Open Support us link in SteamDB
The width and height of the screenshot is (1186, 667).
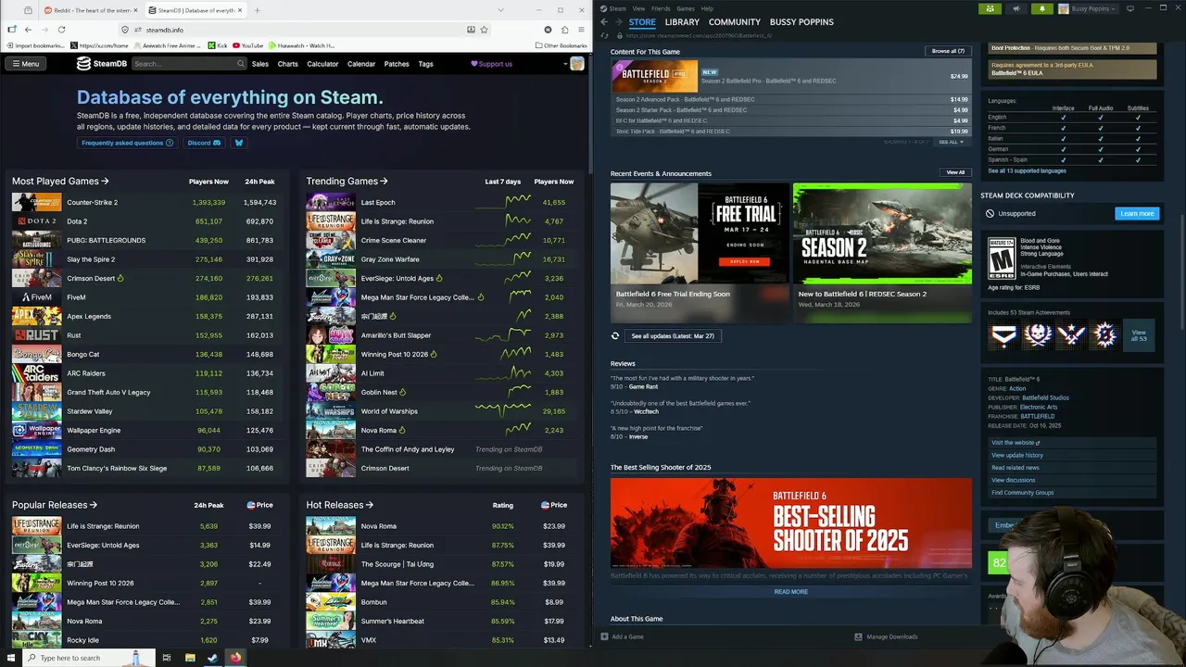point(491,64)
